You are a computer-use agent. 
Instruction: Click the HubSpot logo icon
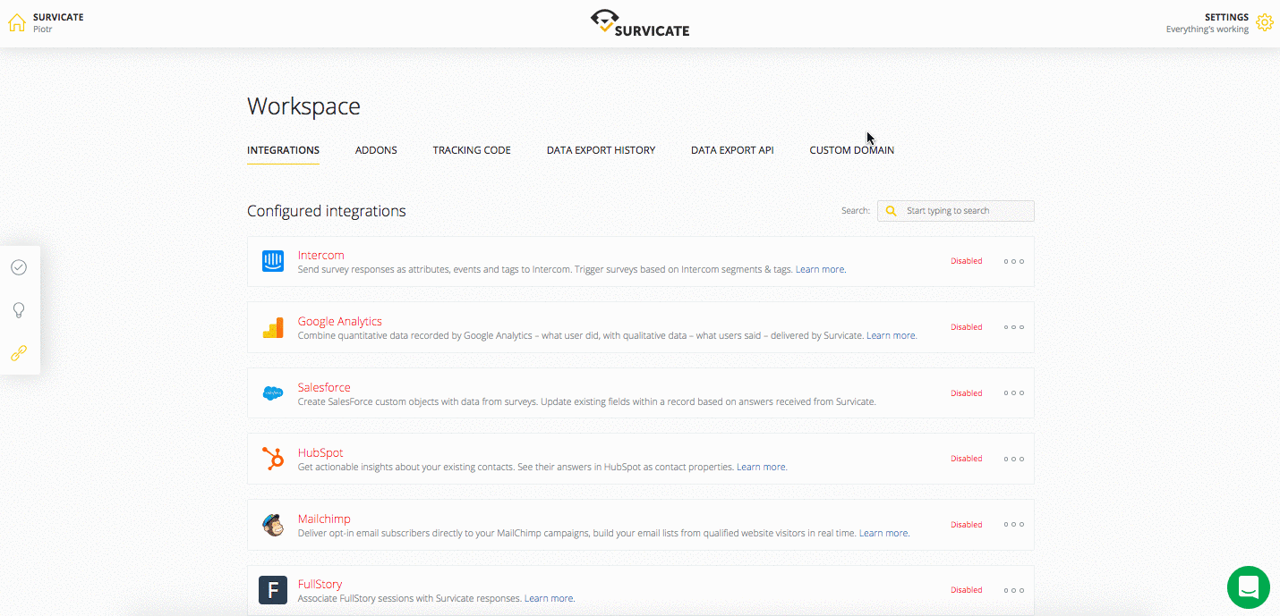[x=273, y=459]
